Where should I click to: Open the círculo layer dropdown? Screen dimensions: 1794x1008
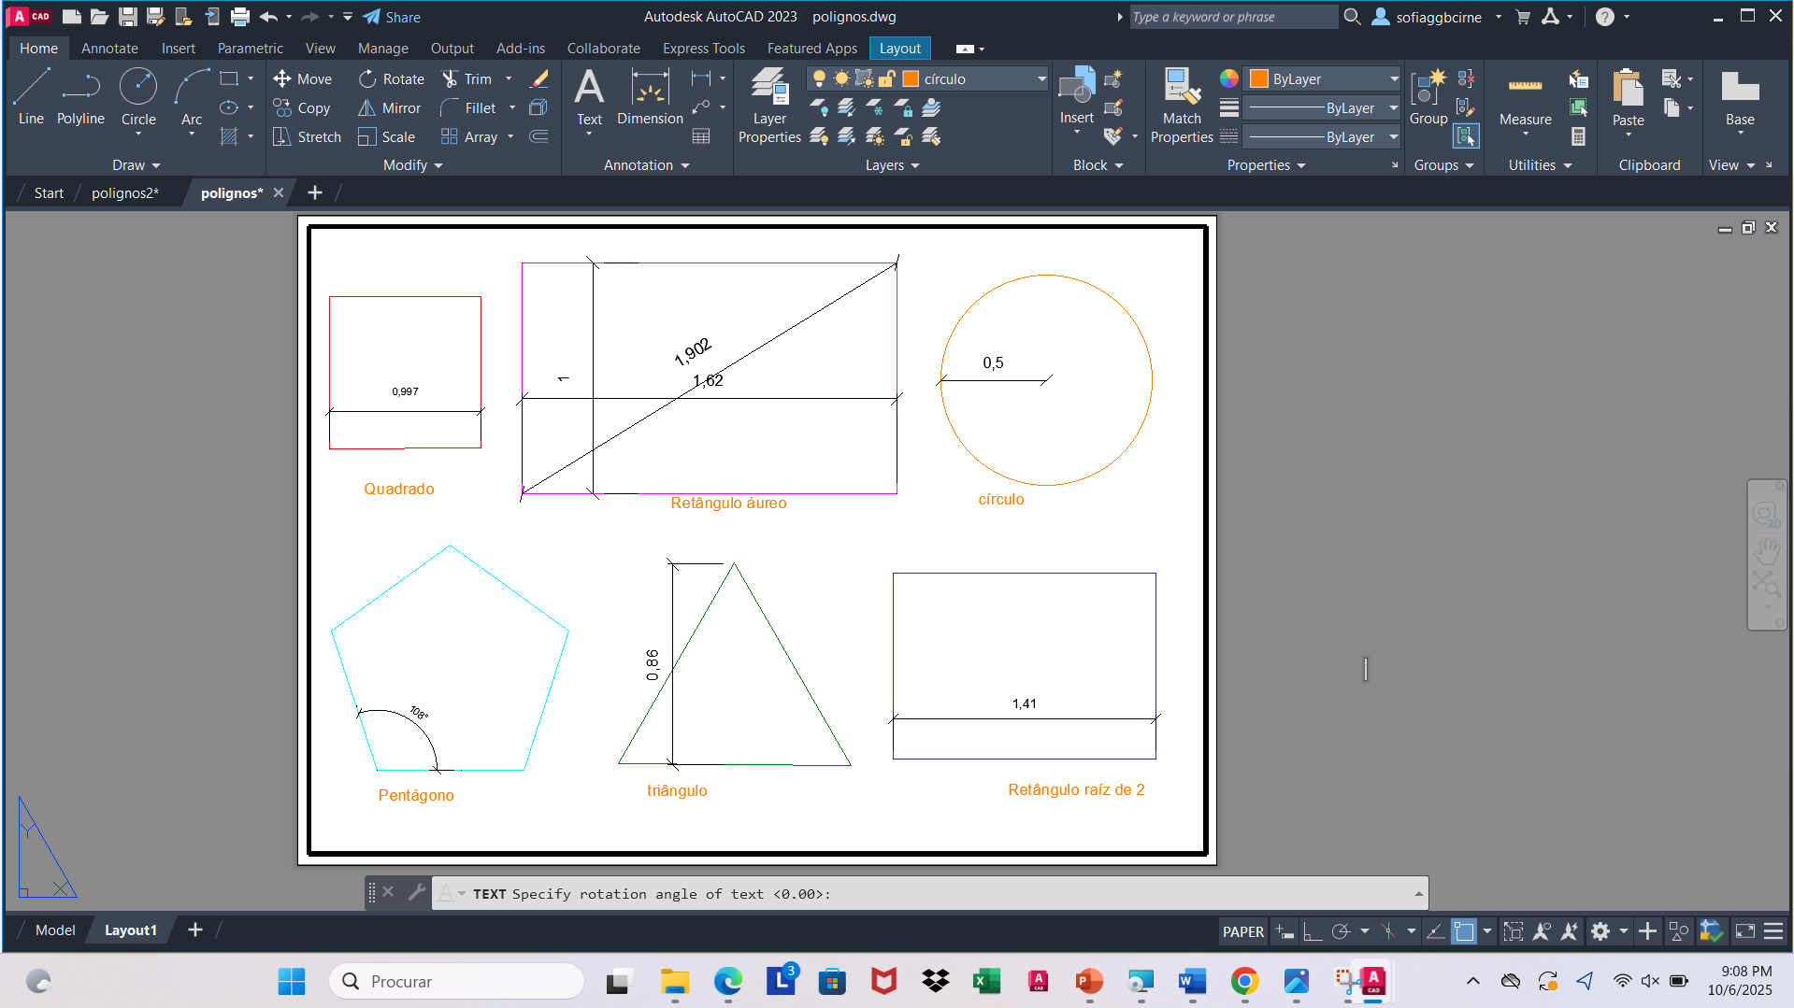(1041, 79)
